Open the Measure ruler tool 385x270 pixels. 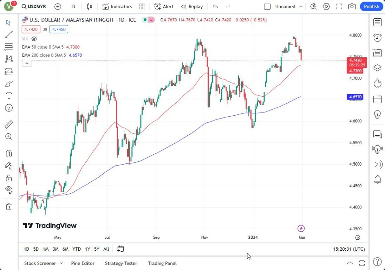point(9,124)
